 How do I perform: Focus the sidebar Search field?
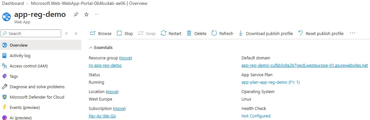coord(31,33)
